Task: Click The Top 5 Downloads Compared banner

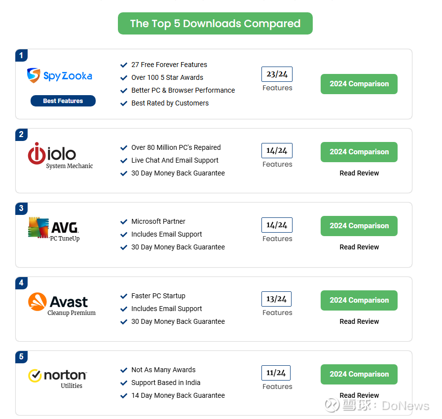Action: tap(215, 23)
